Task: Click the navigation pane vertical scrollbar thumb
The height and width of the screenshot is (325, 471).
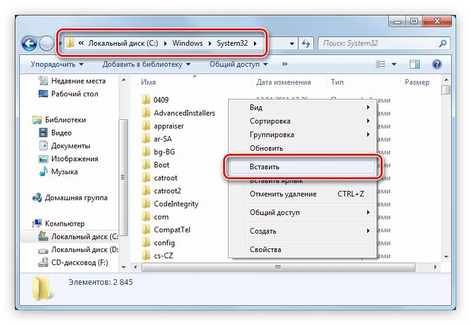Action: (123, 177)
